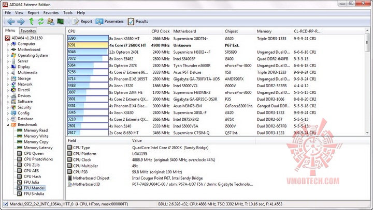373x210 pixels.
Task: Open the File menu
Action: (x=8, y=12)
